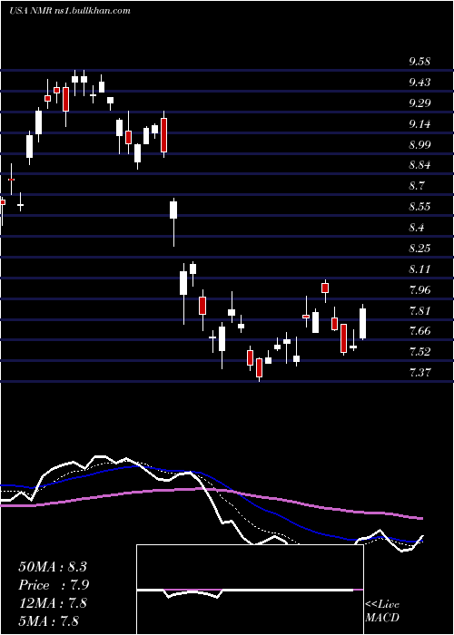This screenshot has height=635, width=454.
Task: Click the last white candlestick on the right
Action: [363, 323]
